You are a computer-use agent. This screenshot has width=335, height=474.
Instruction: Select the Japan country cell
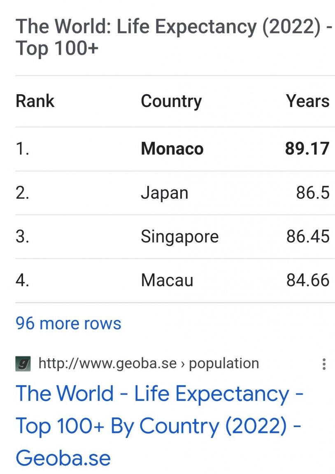[x=165, y=193]
